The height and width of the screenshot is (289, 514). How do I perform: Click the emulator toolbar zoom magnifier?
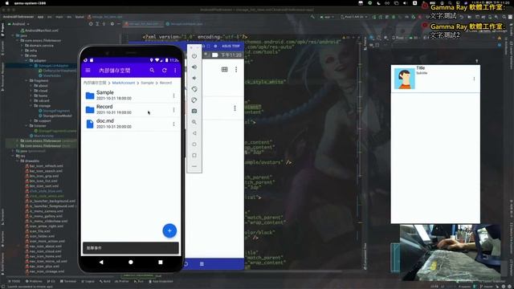(x=194, y=122)
